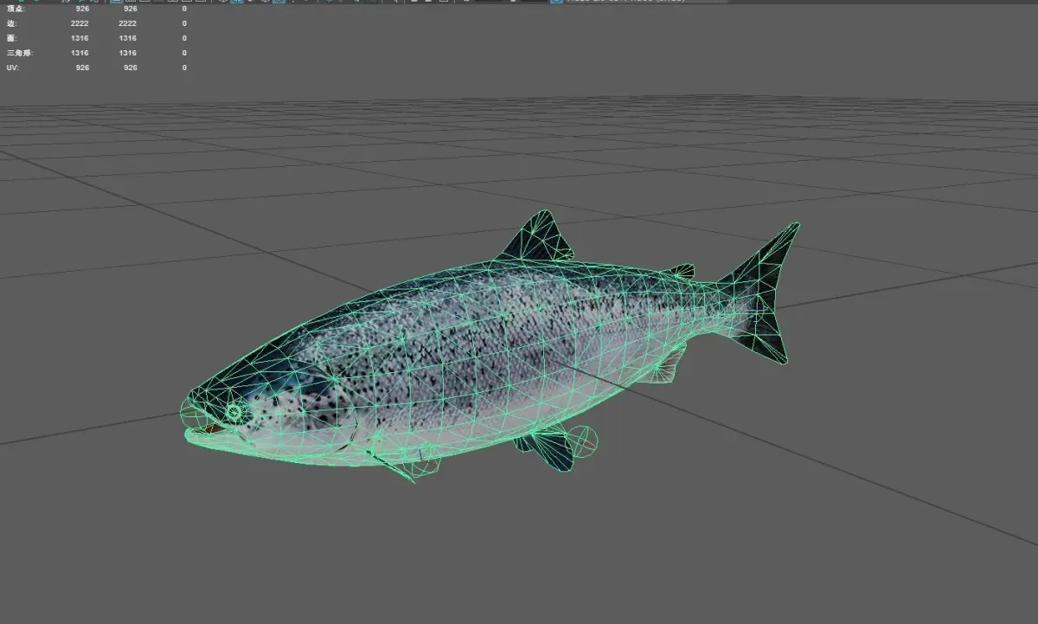Click the 0 value in the 三角形 row
The height and width of the screenshot is (624, 1038).
[x=184, y=53]
